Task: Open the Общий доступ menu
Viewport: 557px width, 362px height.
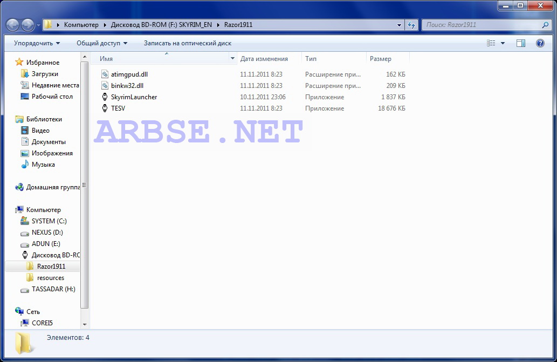Action: click(x=102, y=43)
